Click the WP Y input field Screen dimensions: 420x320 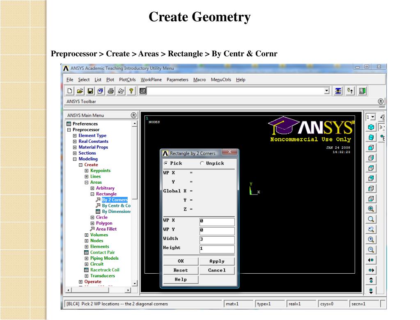click(217, 231)
